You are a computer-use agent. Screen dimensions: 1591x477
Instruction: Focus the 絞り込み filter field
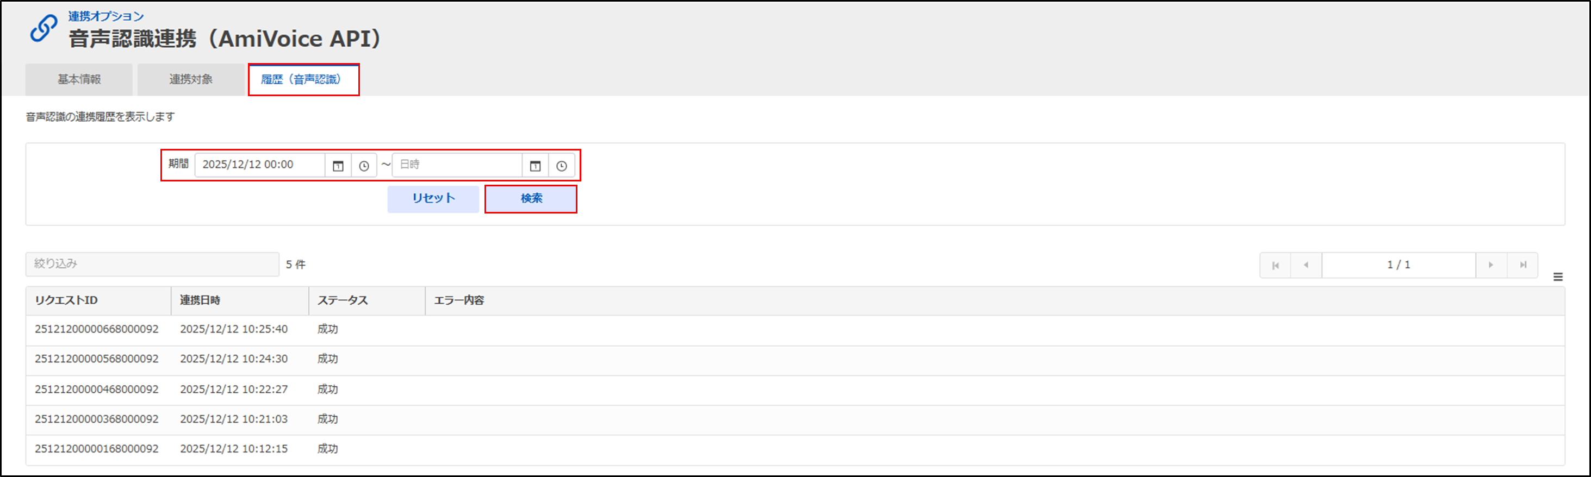152,264
